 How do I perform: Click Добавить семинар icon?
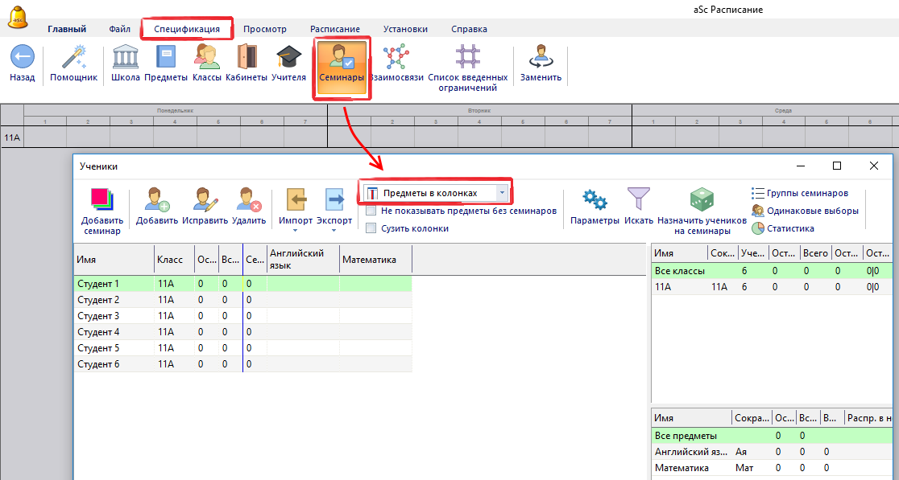[102, 199]
